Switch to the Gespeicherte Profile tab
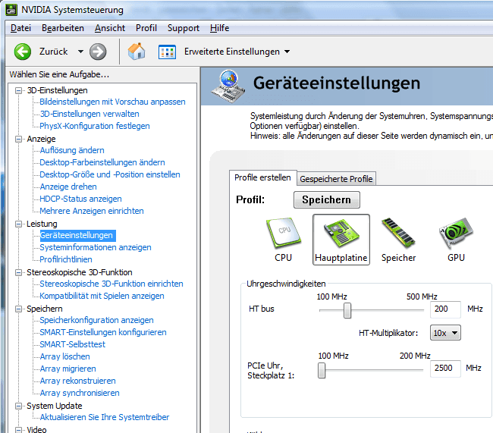This screenshot has height=433, width=493. pos(336,179)
